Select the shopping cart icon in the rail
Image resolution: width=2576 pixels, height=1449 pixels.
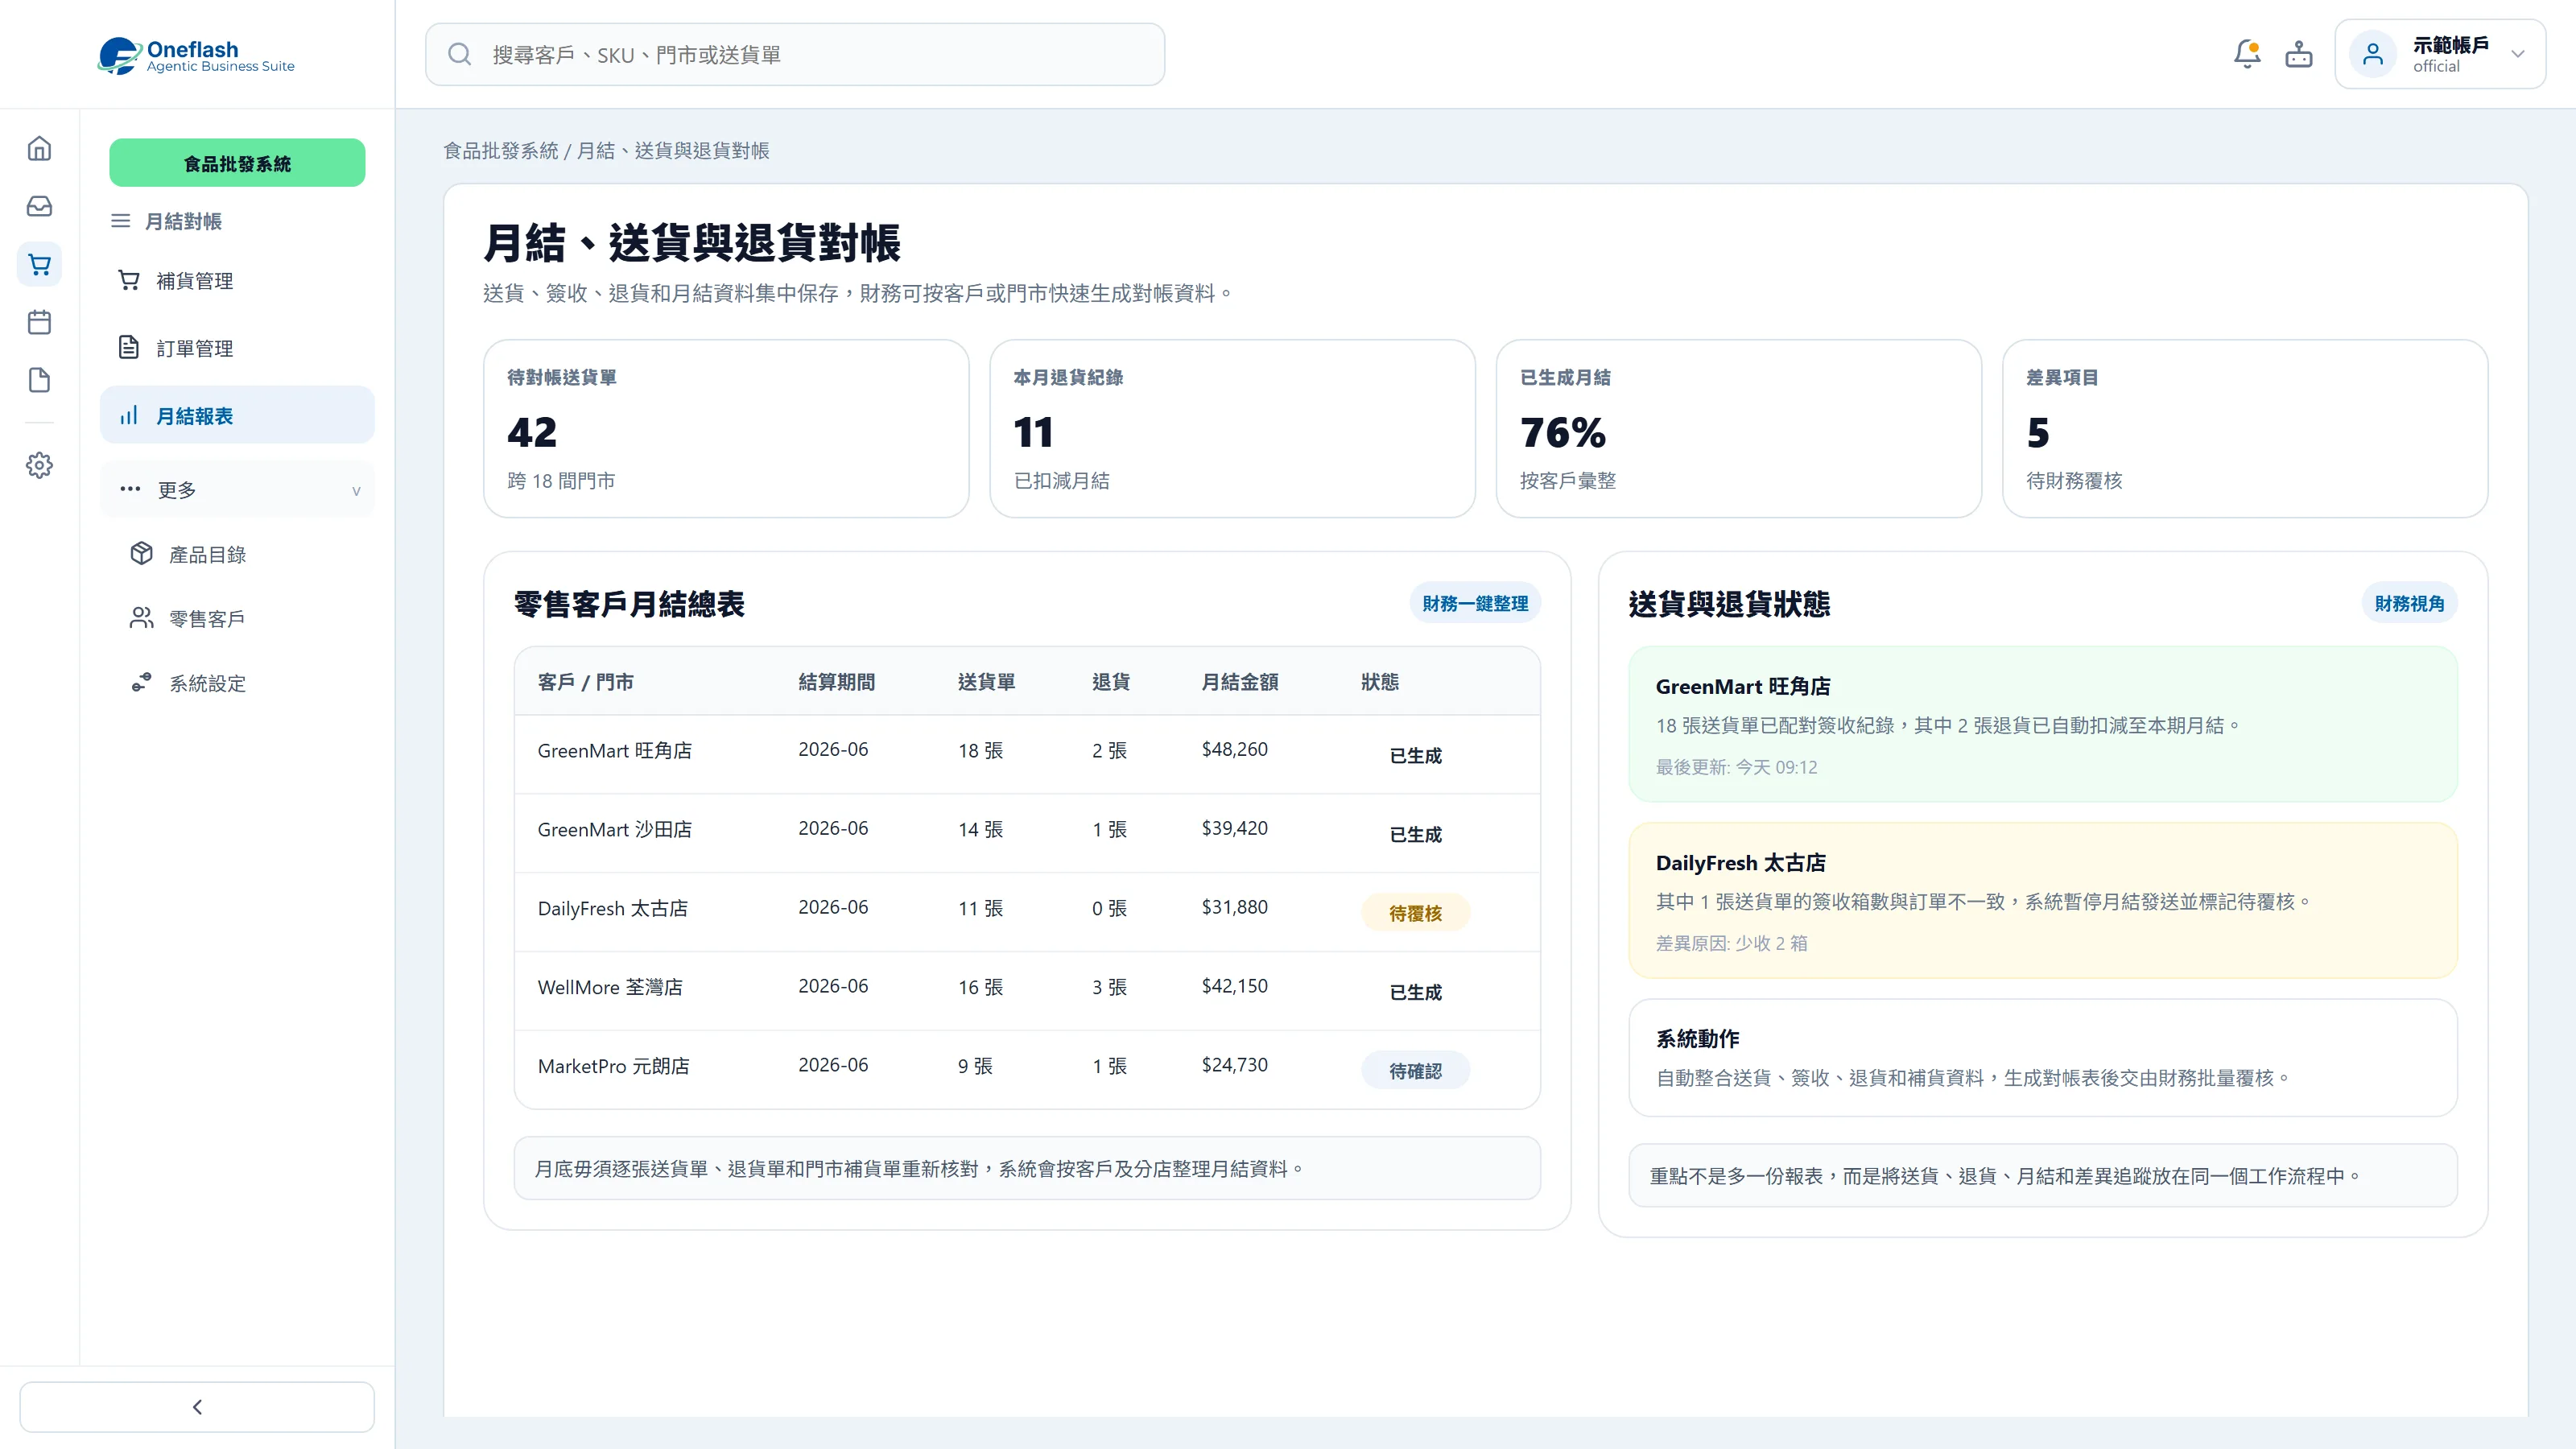[39, 264]
